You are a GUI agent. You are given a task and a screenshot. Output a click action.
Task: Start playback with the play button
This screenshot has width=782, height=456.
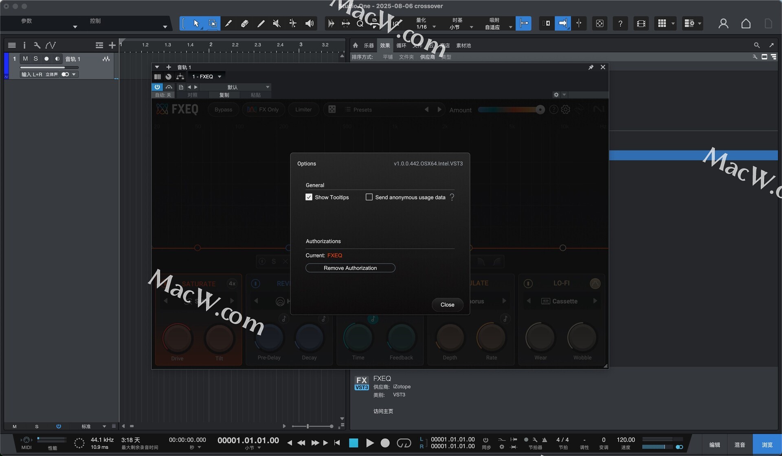pos(370,443)
